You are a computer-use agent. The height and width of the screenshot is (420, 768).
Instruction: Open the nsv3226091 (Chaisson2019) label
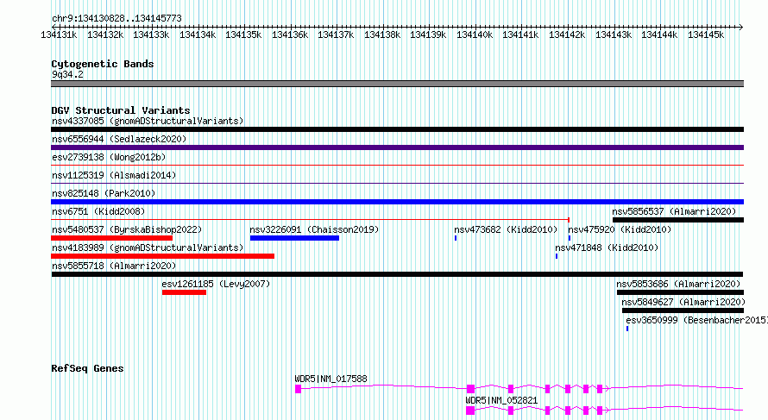tap(314, 229)
